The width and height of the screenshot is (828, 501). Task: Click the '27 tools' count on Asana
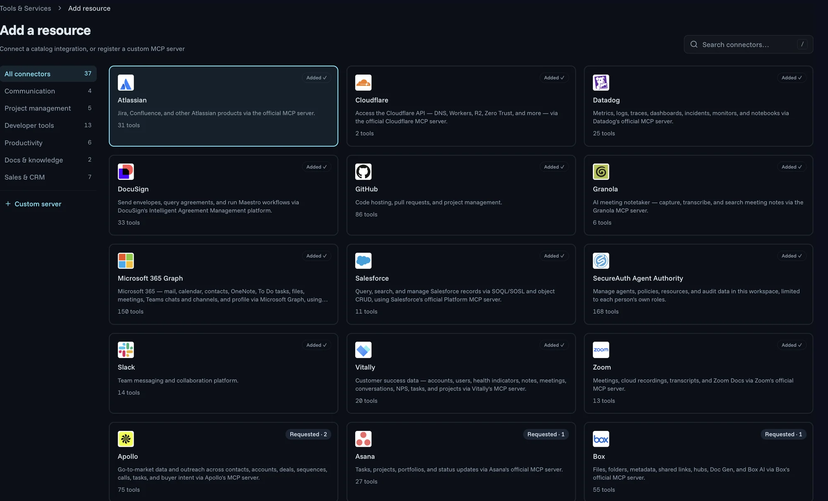click(x=366, y=481)
